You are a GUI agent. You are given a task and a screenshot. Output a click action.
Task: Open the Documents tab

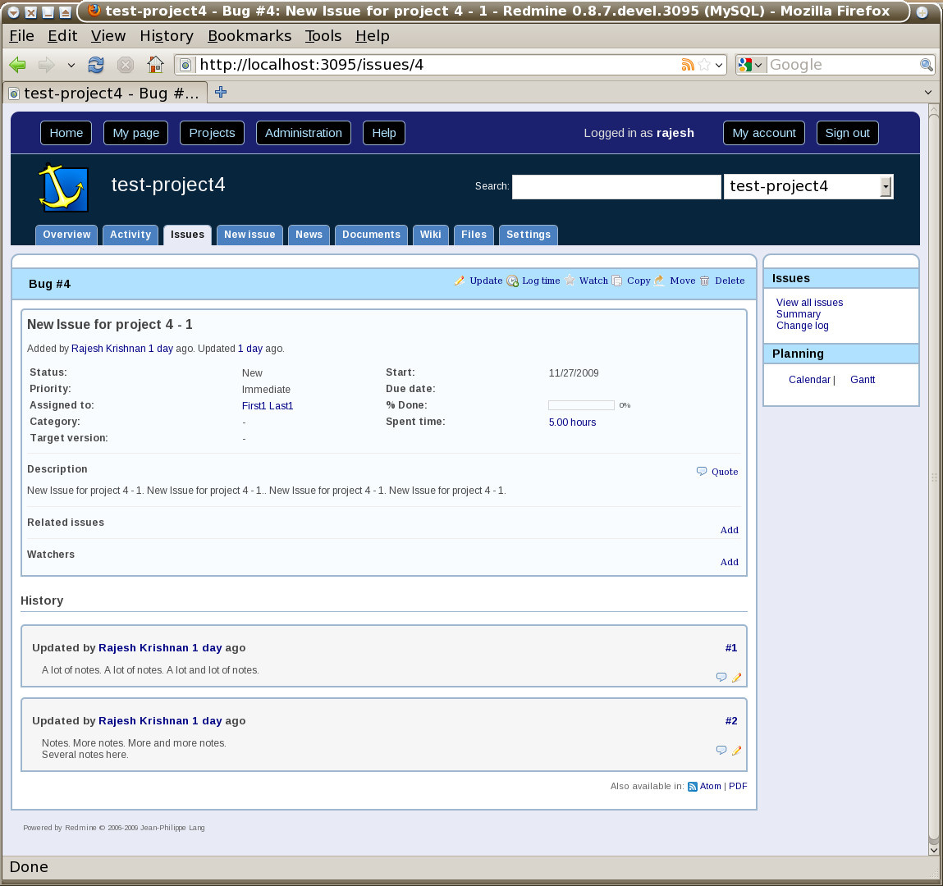(371, 235)
